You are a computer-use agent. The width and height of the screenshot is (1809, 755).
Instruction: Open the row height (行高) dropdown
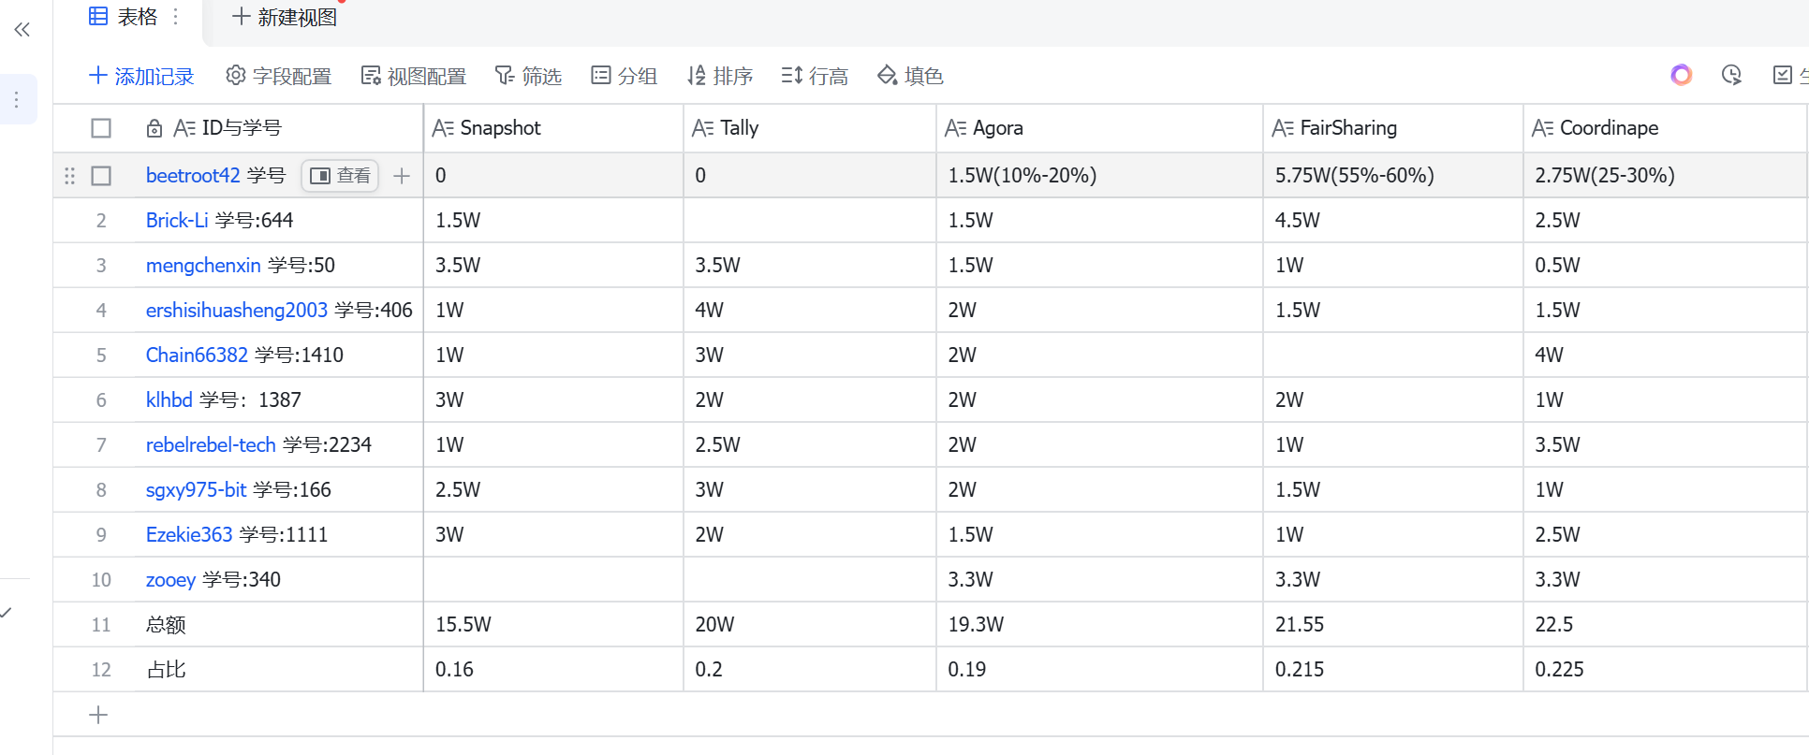tap(815, 76)
